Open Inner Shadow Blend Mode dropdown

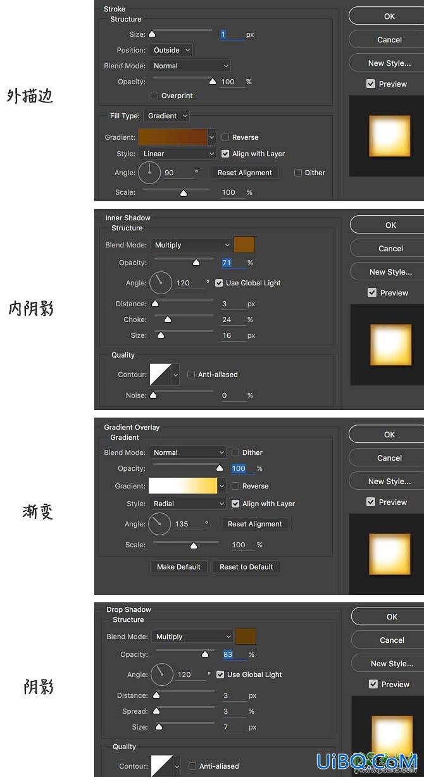pyautogui.click(x=191, y=245)
